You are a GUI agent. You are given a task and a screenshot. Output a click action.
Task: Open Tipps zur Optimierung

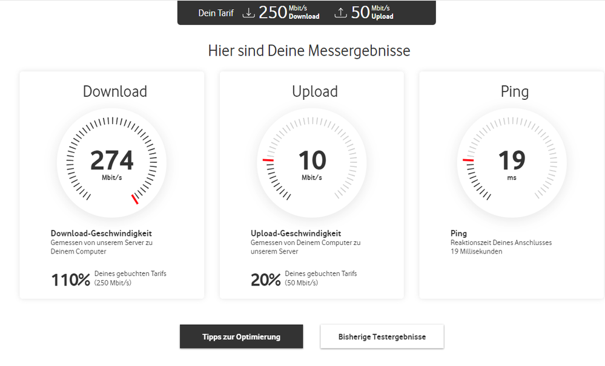[241, 336]
